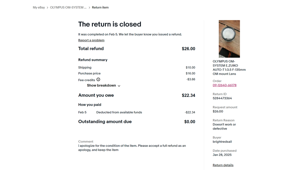
Task: Click the Total refund $26.00 amount
Action: 188,49
